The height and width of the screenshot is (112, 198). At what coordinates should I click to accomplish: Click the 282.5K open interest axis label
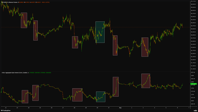pyautogui.click(x=193, y=79)
